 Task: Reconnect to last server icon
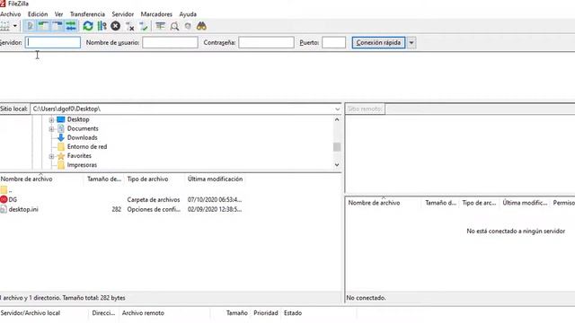coord(144,26)
